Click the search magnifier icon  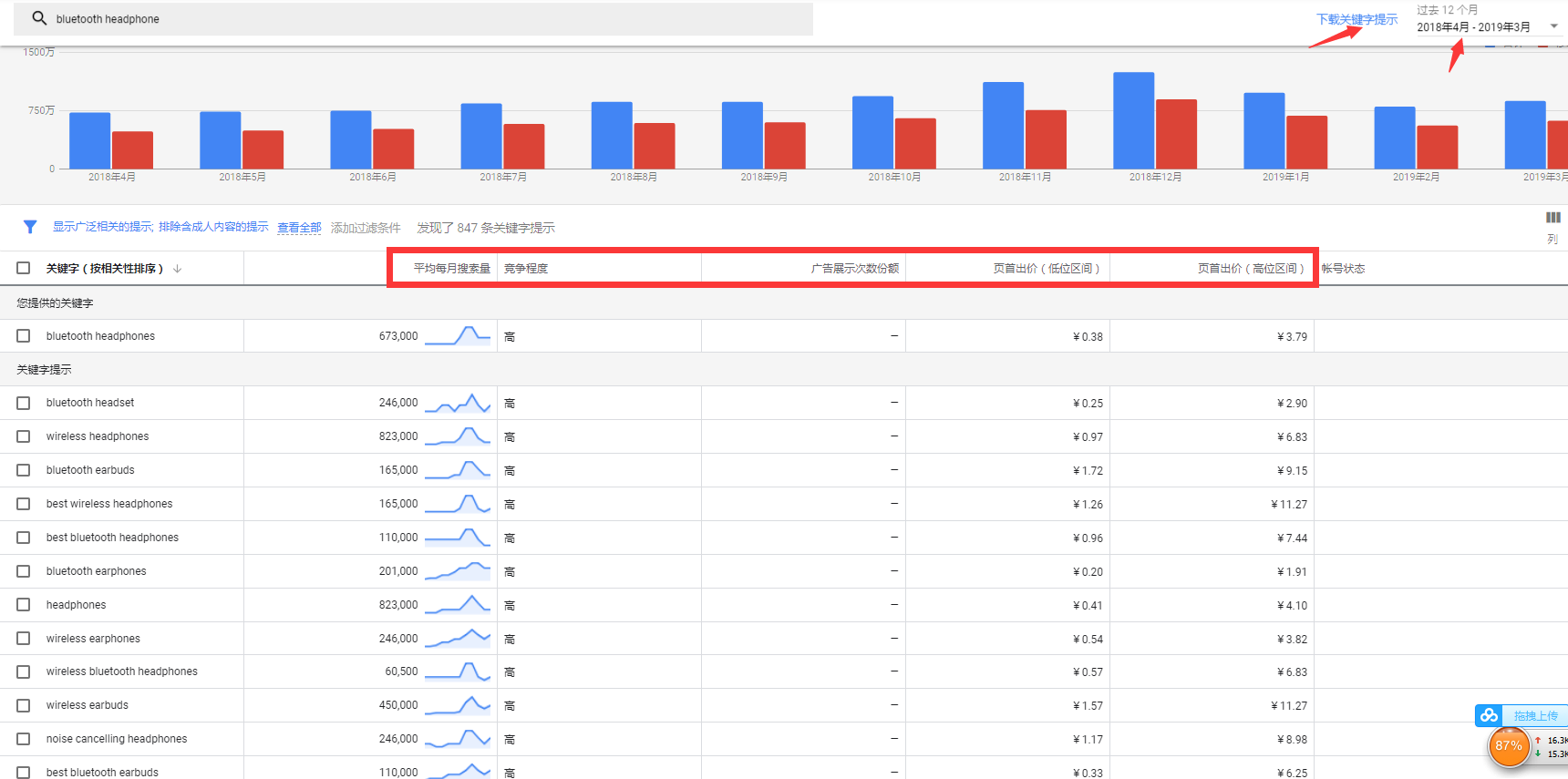[x=39, y=18]
